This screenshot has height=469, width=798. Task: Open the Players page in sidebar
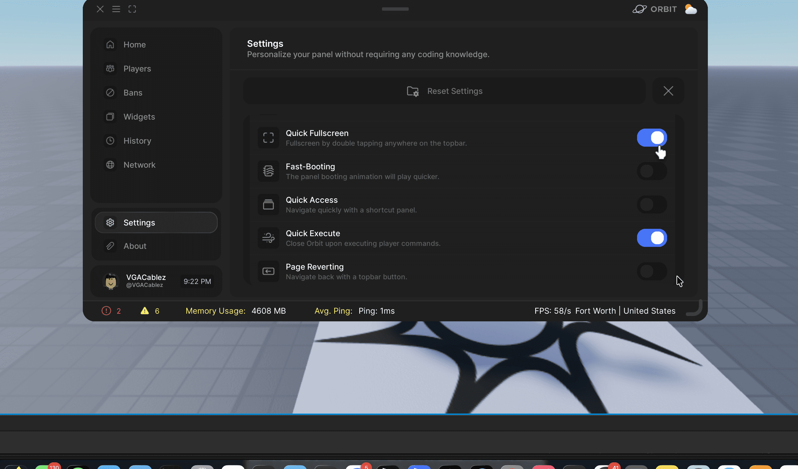click(137, 68)
